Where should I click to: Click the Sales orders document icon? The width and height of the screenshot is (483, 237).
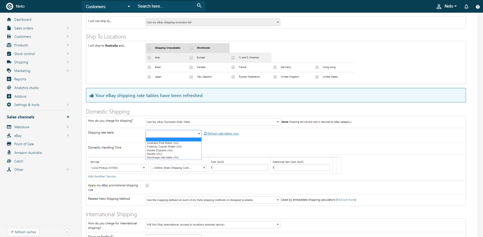pyautogui.click(x=9, y=28)
